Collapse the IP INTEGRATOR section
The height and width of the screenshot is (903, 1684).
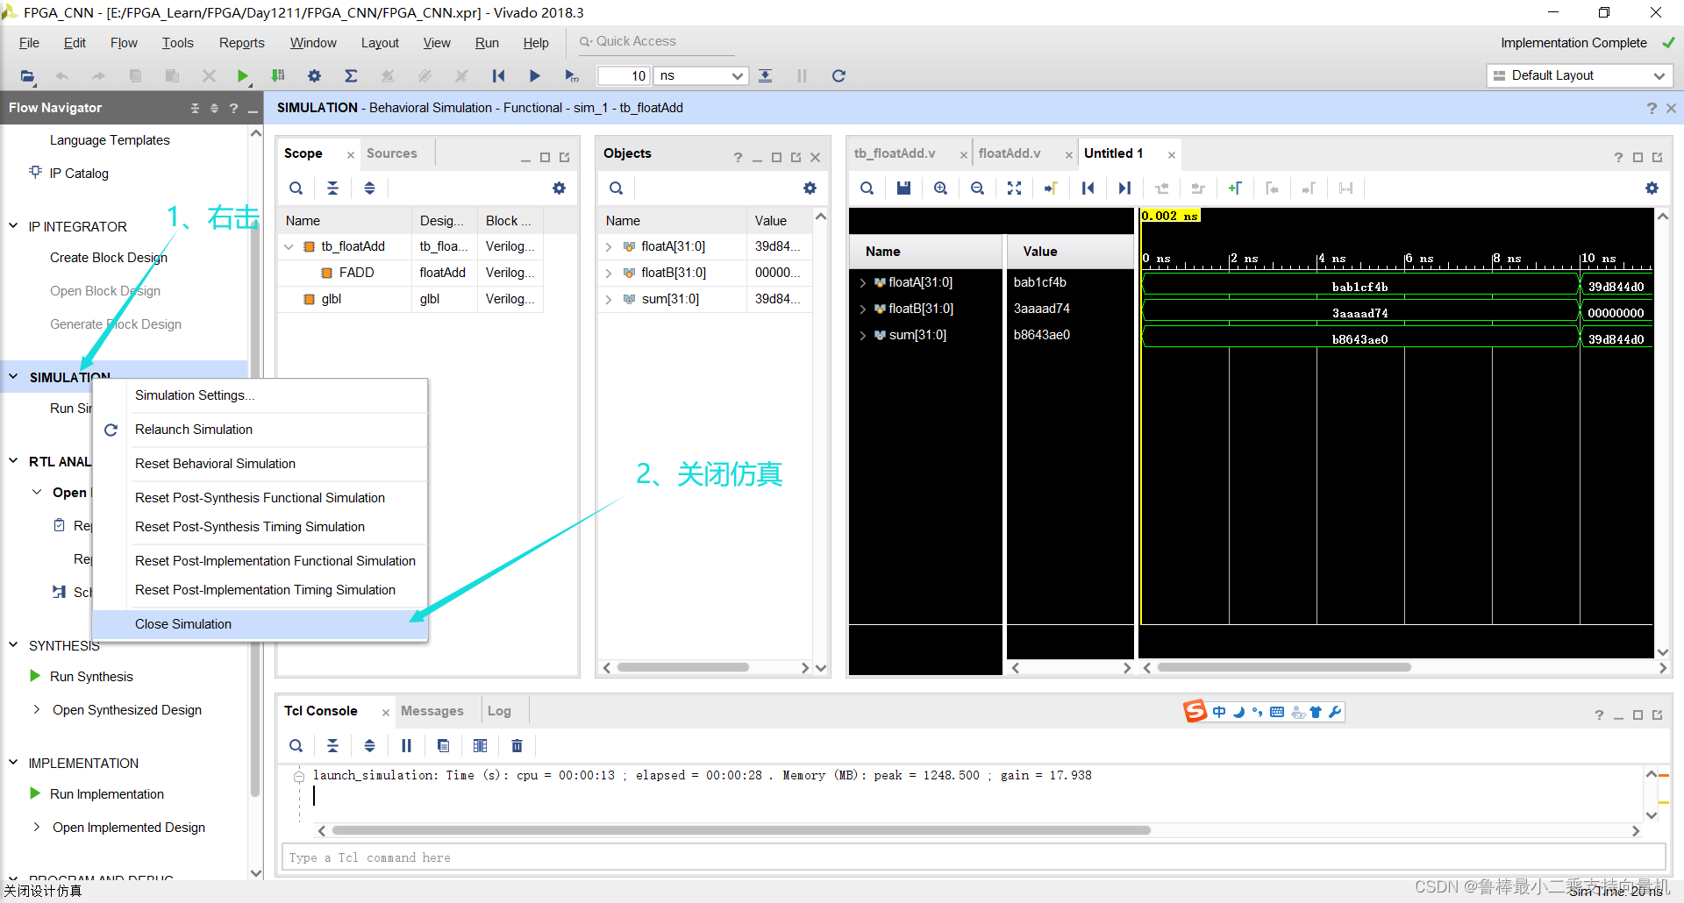coord(13,226)
